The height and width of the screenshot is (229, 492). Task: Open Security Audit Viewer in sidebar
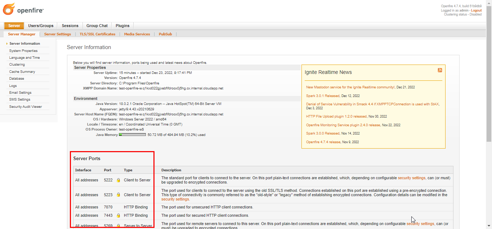pos(26,107)
